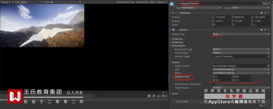Edit Position Y field
273x109 pixels.
pyautogui.click(x=242, y=17)
